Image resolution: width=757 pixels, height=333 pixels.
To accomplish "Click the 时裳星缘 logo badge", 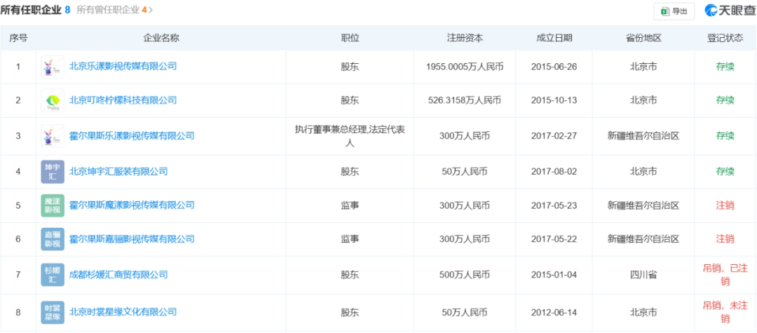I will [x=53, y=312].
